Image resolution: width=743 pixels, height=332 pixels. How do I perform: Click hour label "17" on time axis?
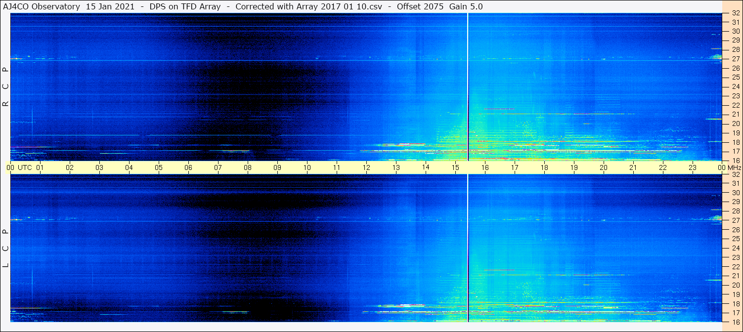[x=515, y=167]
